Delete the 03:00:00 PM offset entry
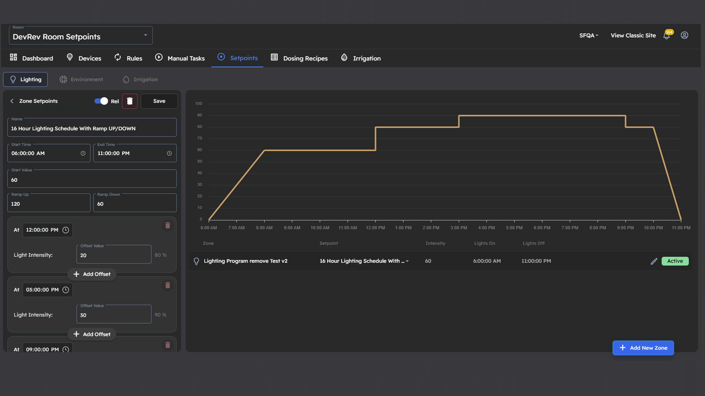705x396 pixels. [167, 285]
